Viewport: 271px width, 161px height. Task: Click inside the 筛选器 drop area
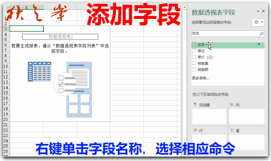(x=209, y=116)
